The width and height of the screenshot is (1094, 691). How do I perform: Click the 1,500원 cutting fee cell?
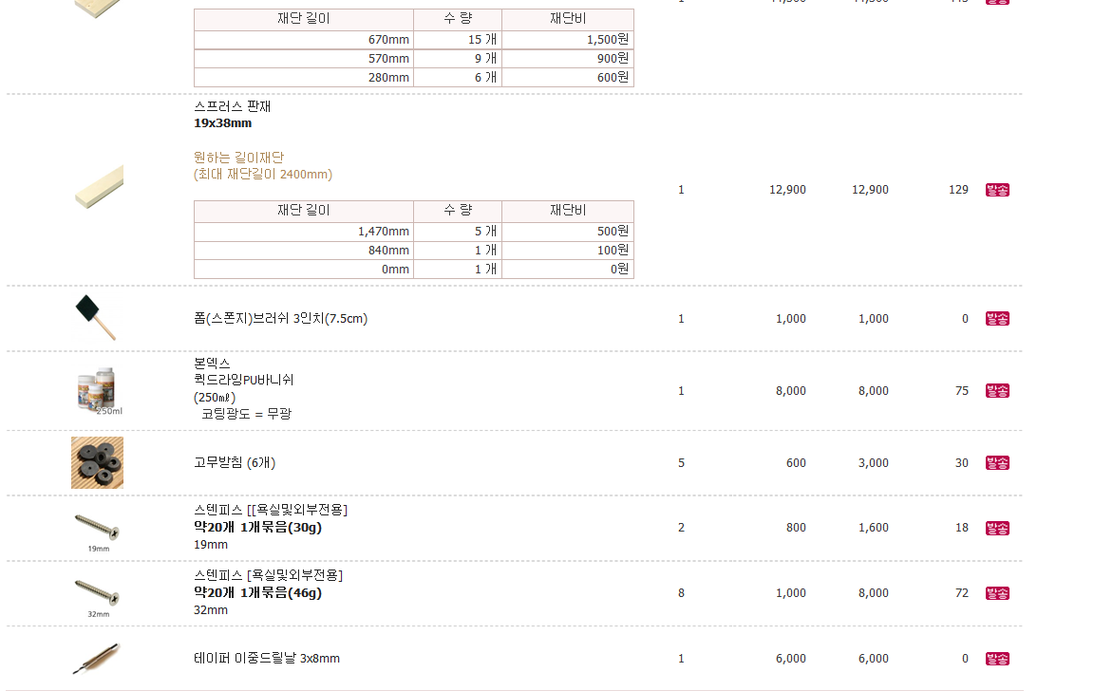(568, 40)
